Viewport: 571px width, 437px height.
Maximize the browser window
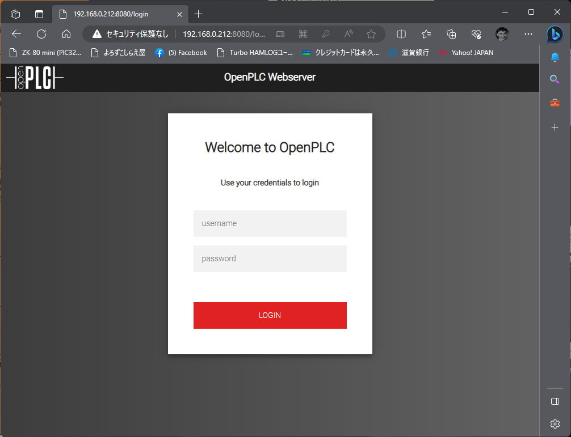coord(531,12)
